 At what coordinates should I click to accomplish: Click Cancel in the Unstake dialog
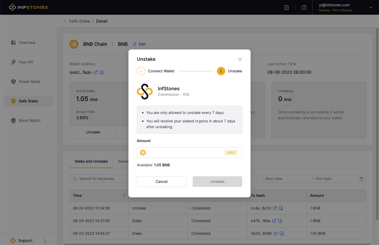(x=162, y=182)
